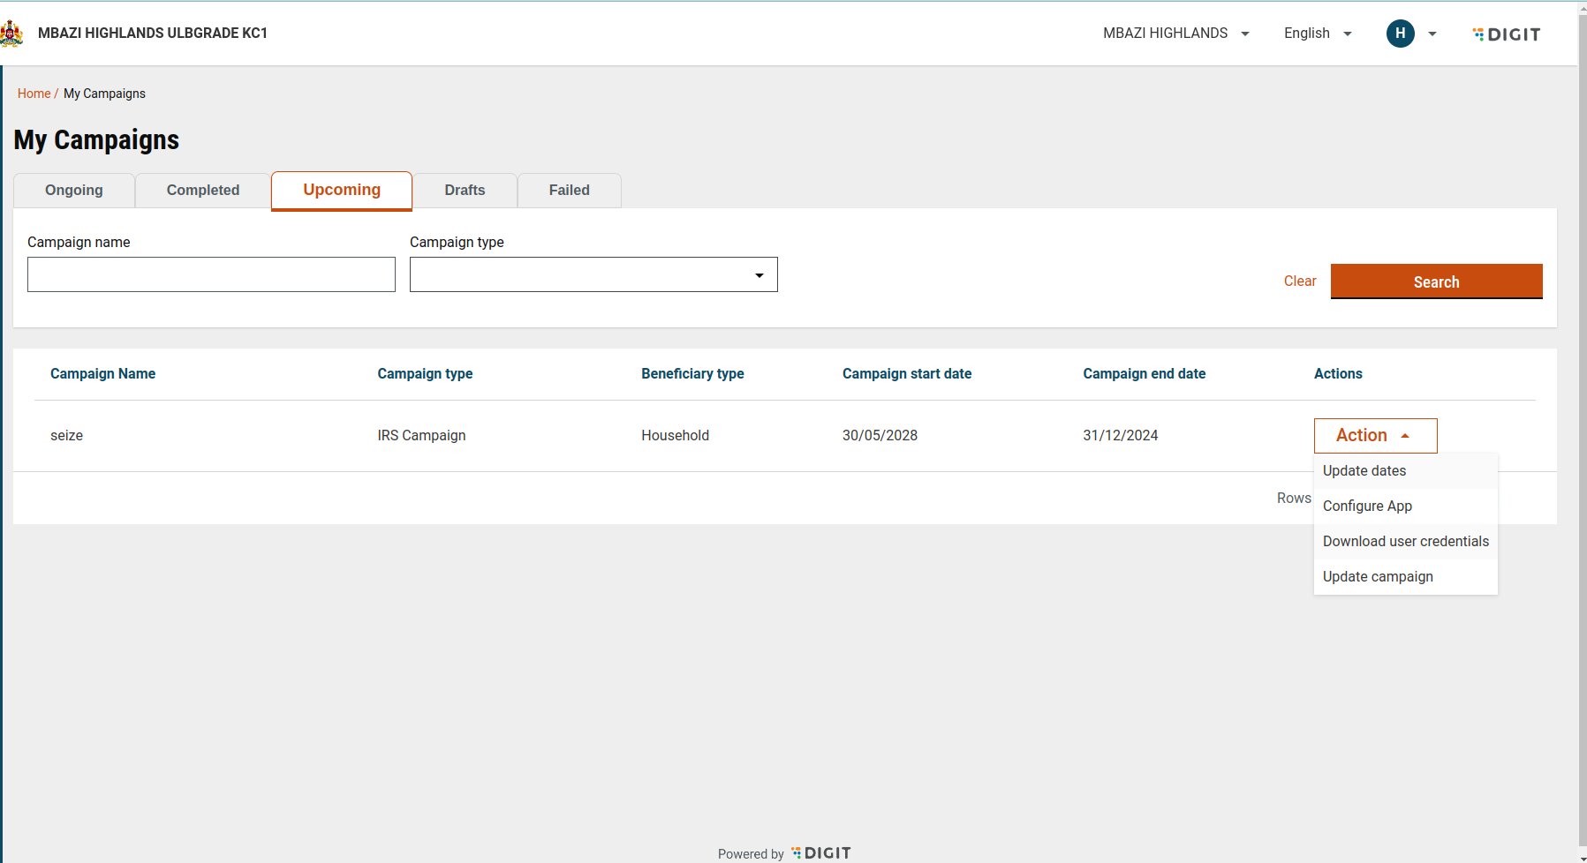This screenshot has height=863, width=1587.
Task: Click the user avatar H icon
Action: point(1400,34)
